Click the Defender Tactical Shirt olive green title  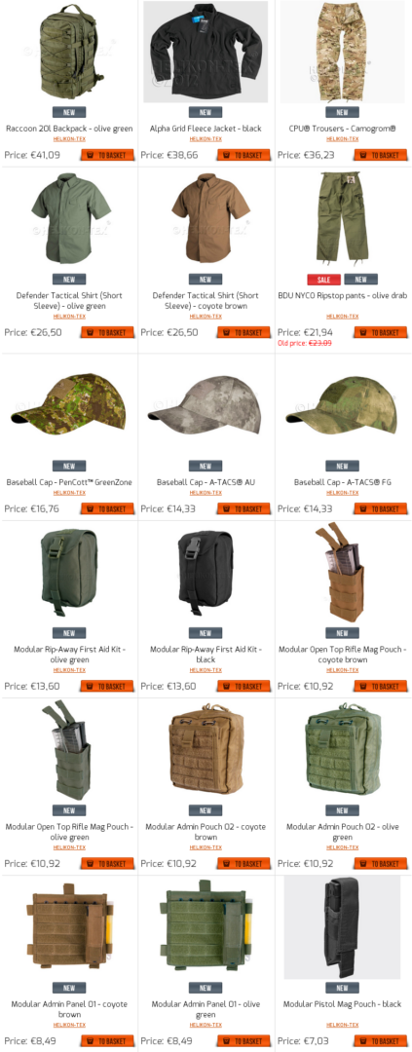coord(69,300)
